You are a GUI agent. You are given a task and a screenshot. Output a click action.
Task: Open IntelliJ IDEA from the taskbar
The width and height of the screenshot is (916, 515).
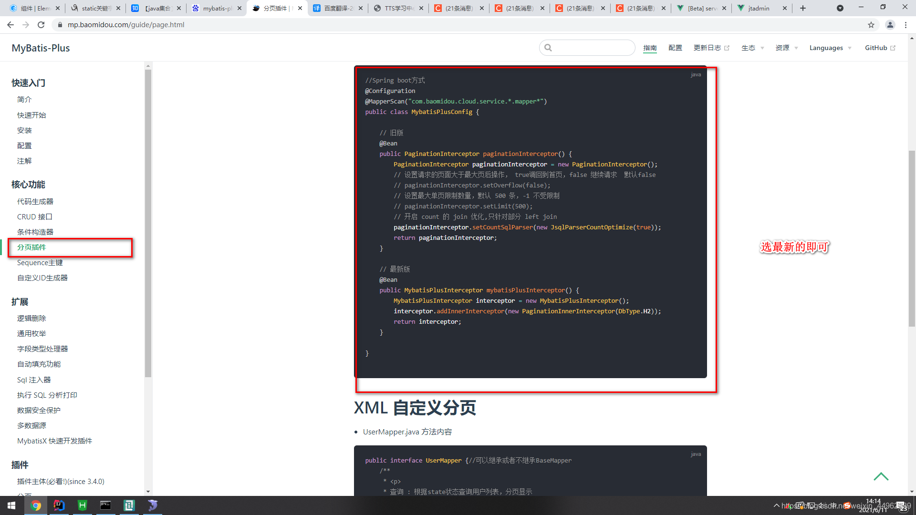59,505
